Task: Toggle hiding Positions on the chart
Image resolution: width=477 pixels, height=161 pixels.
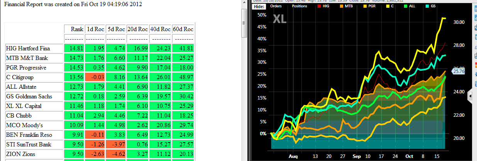Action: [299, 6]
